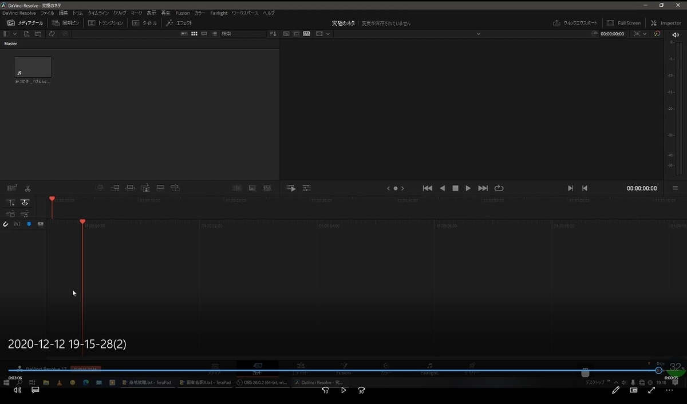Select source clip viewer mode

pos(286,34)
